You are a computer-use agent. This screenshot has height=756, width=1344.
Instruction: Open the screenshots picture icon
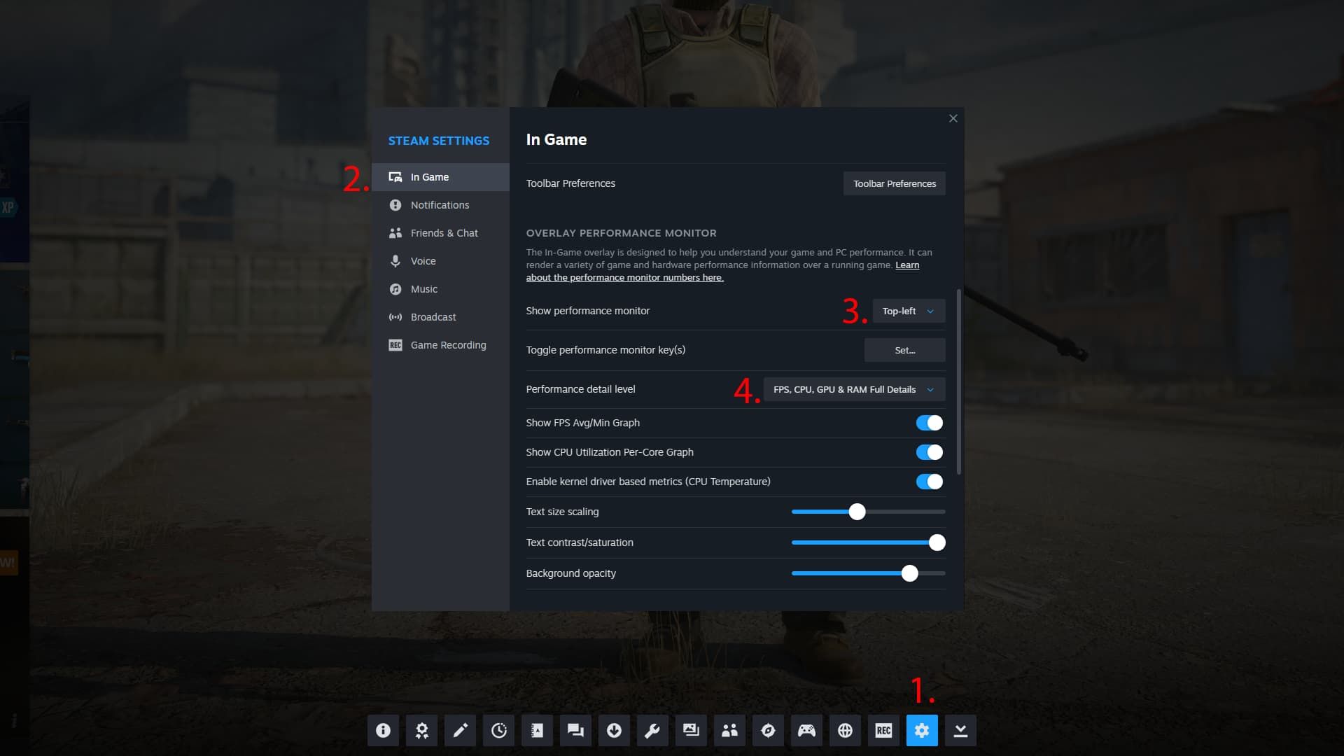click(691, 730)
